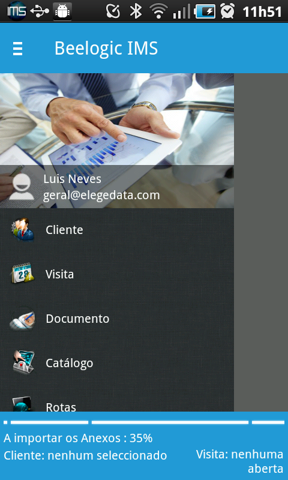288x480 pixels.
Task: Open the Documento menu item
Action: [x=117, y=319]
